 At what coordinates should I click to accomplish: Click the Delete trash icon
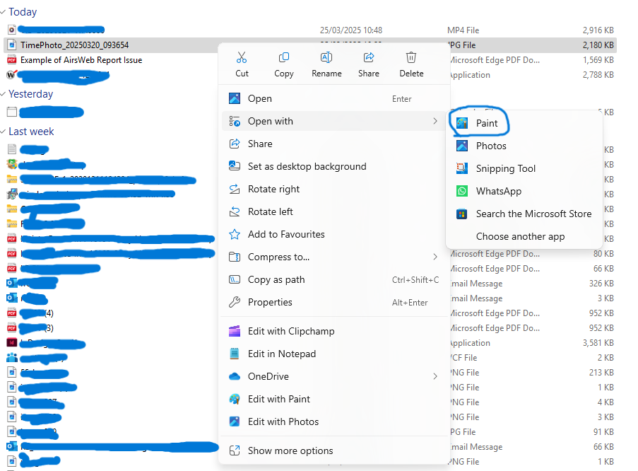click(411, 57)
